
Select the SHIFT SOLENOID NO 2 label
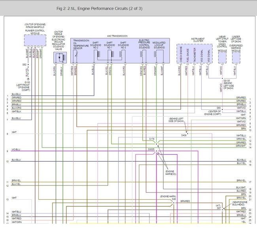[x=96, y=45]
